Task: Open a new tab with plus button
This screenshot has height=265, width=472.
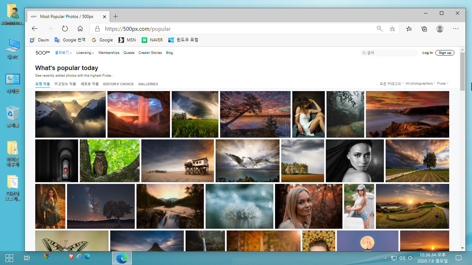Action: pos(115,17)
